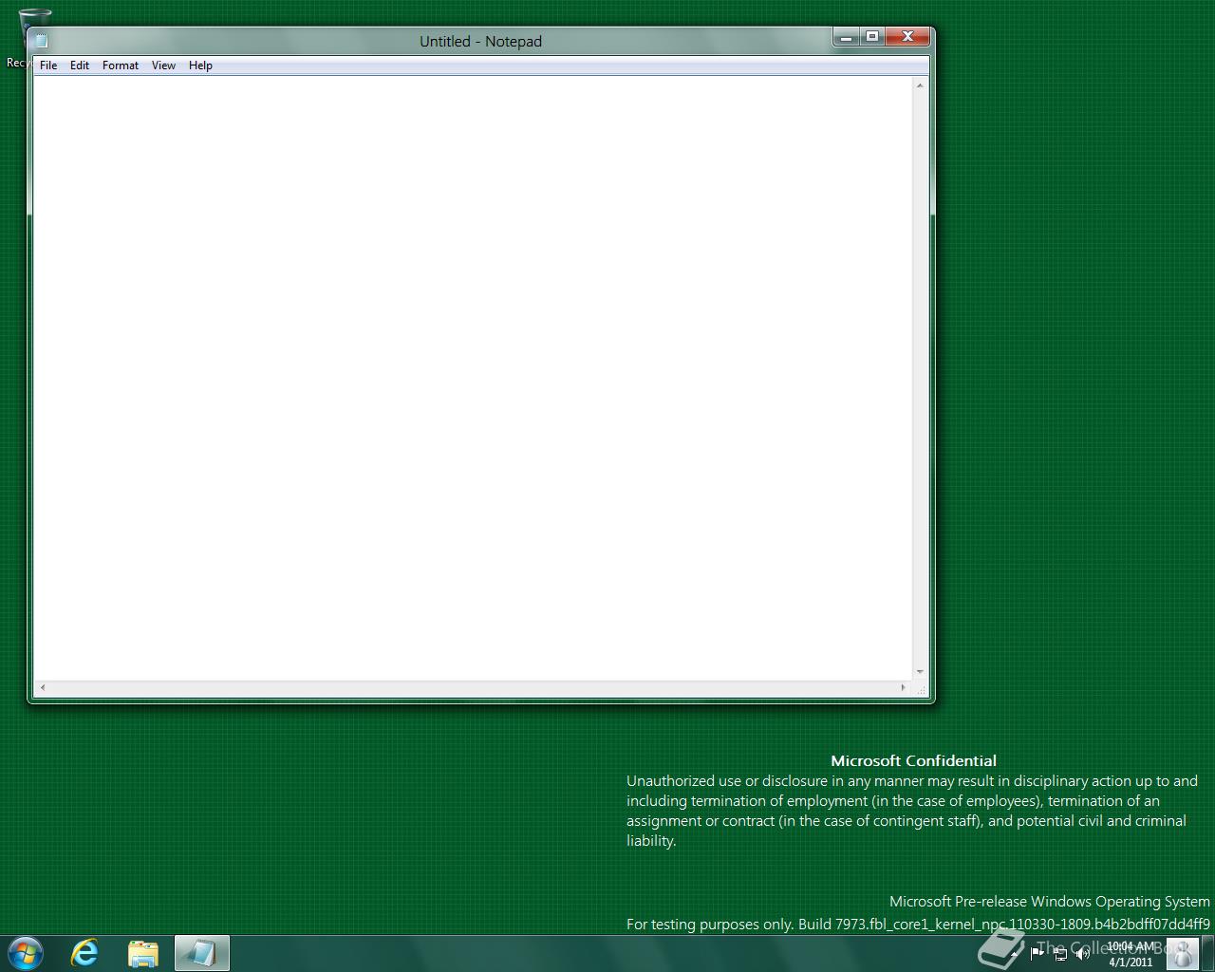This screenshot has width=1215, height=972.
Task: Click the horizontal scrollbar left arrow
Action: [42, 687]
